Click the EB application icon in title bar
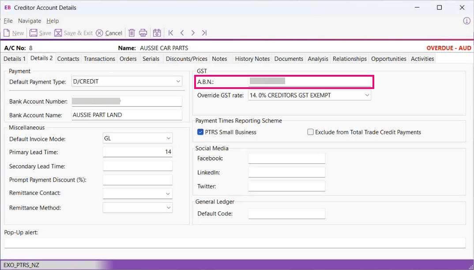This screenshot has width=474, height=270. click(8, 7)
